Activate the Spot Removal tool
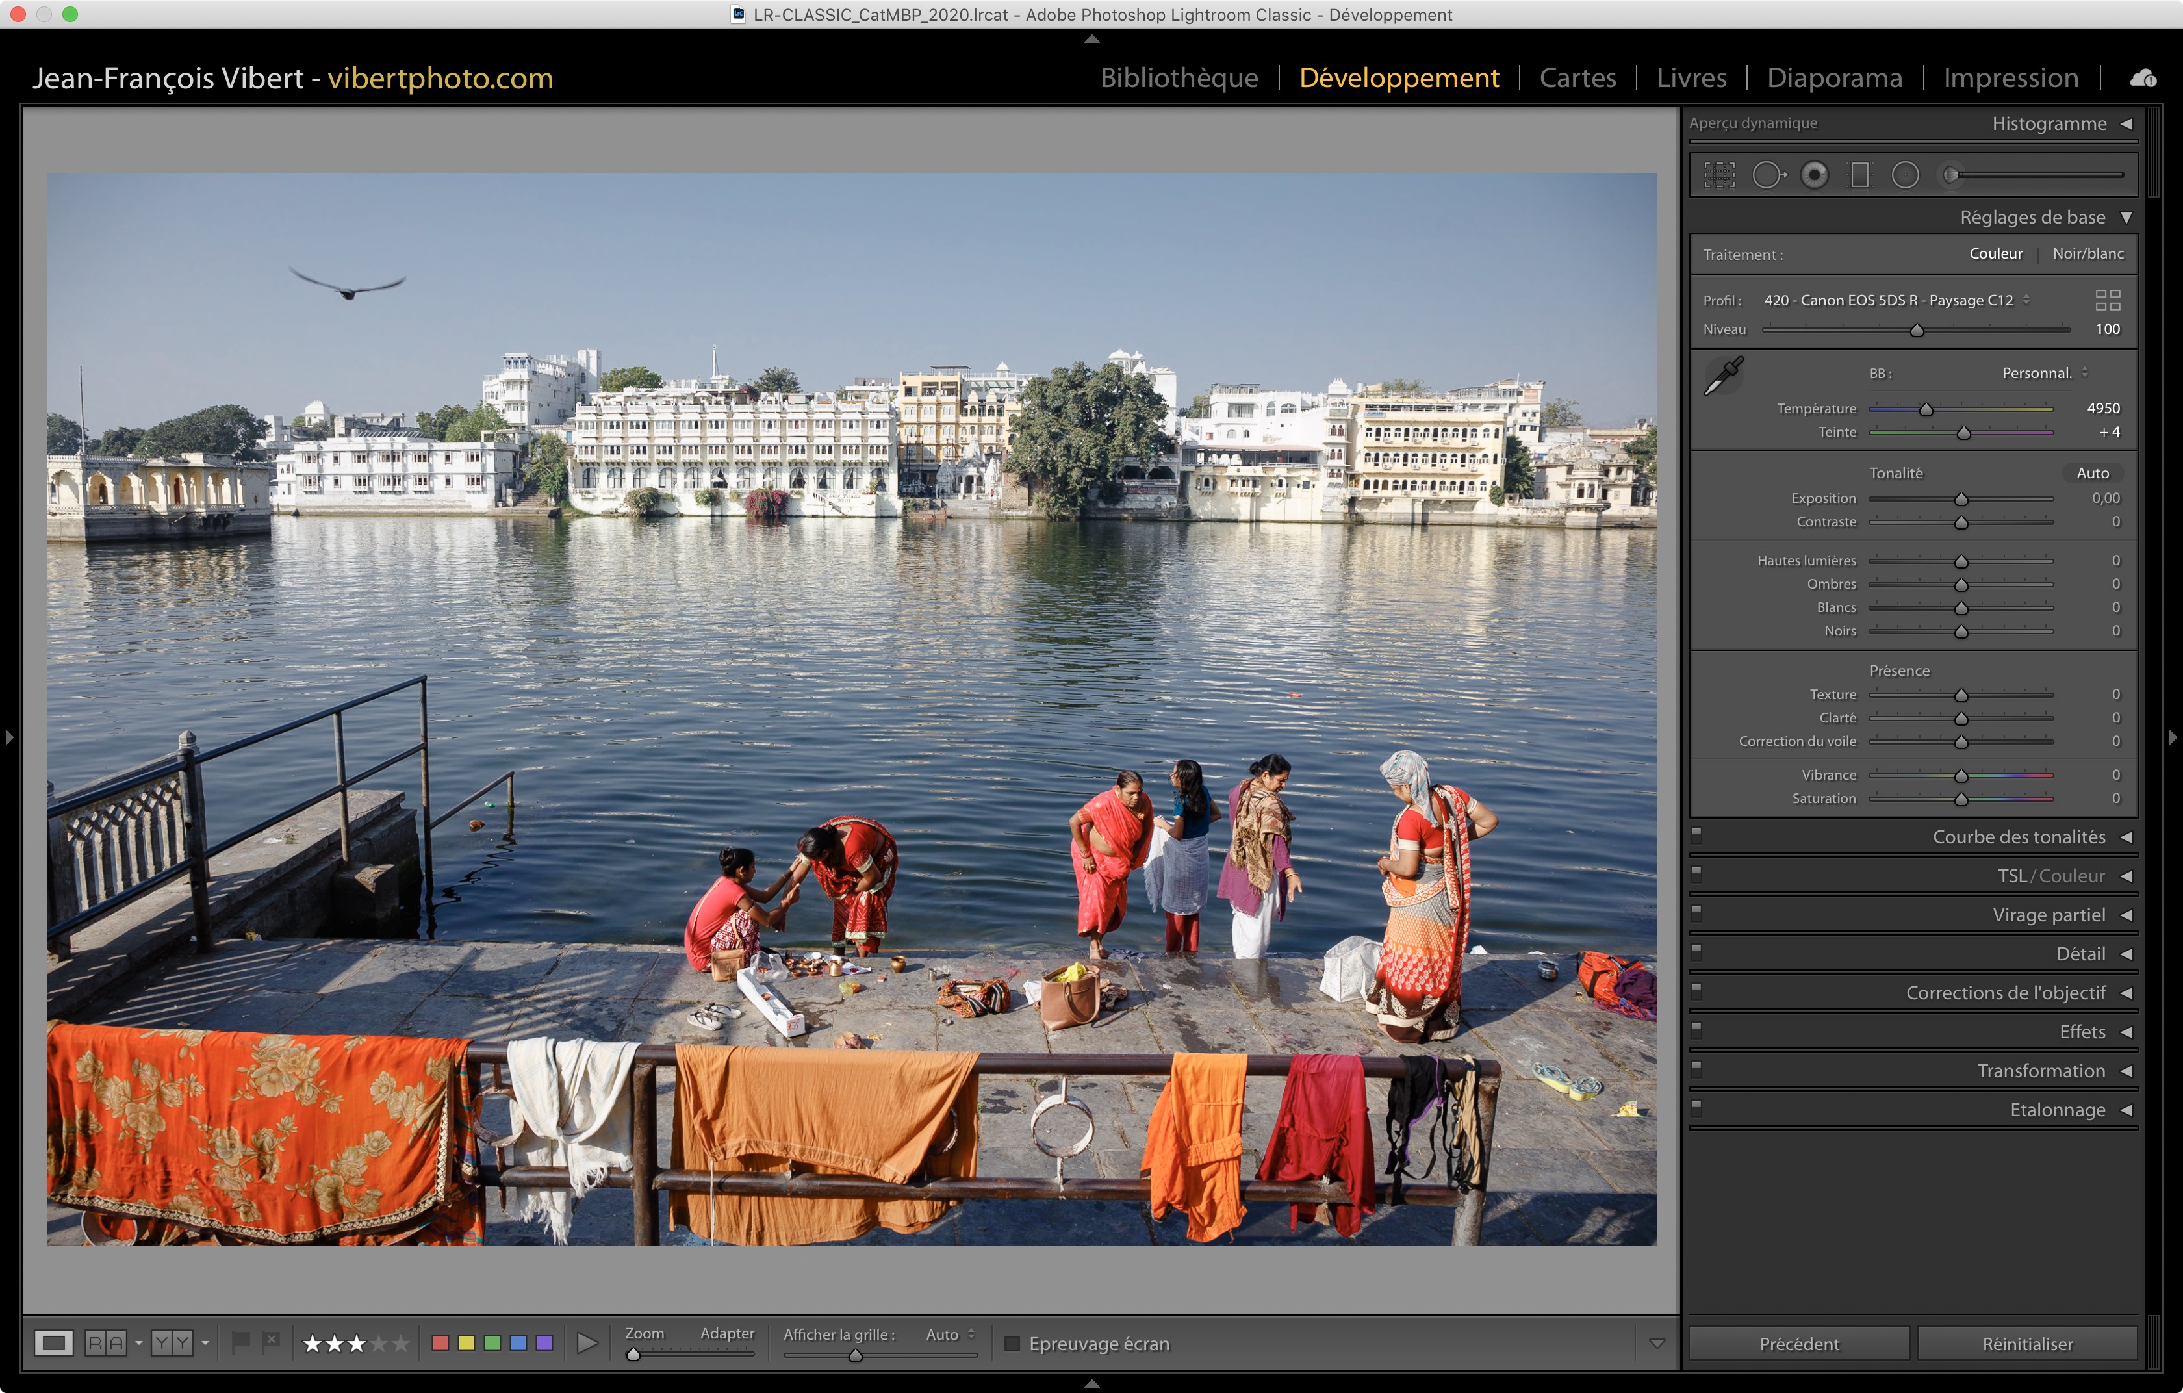The image size is (2183, 1393). 1768,175
